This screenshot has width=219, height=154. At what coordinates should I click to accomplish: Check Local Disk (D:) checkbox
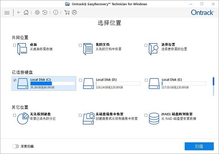(x=80, y=80)
